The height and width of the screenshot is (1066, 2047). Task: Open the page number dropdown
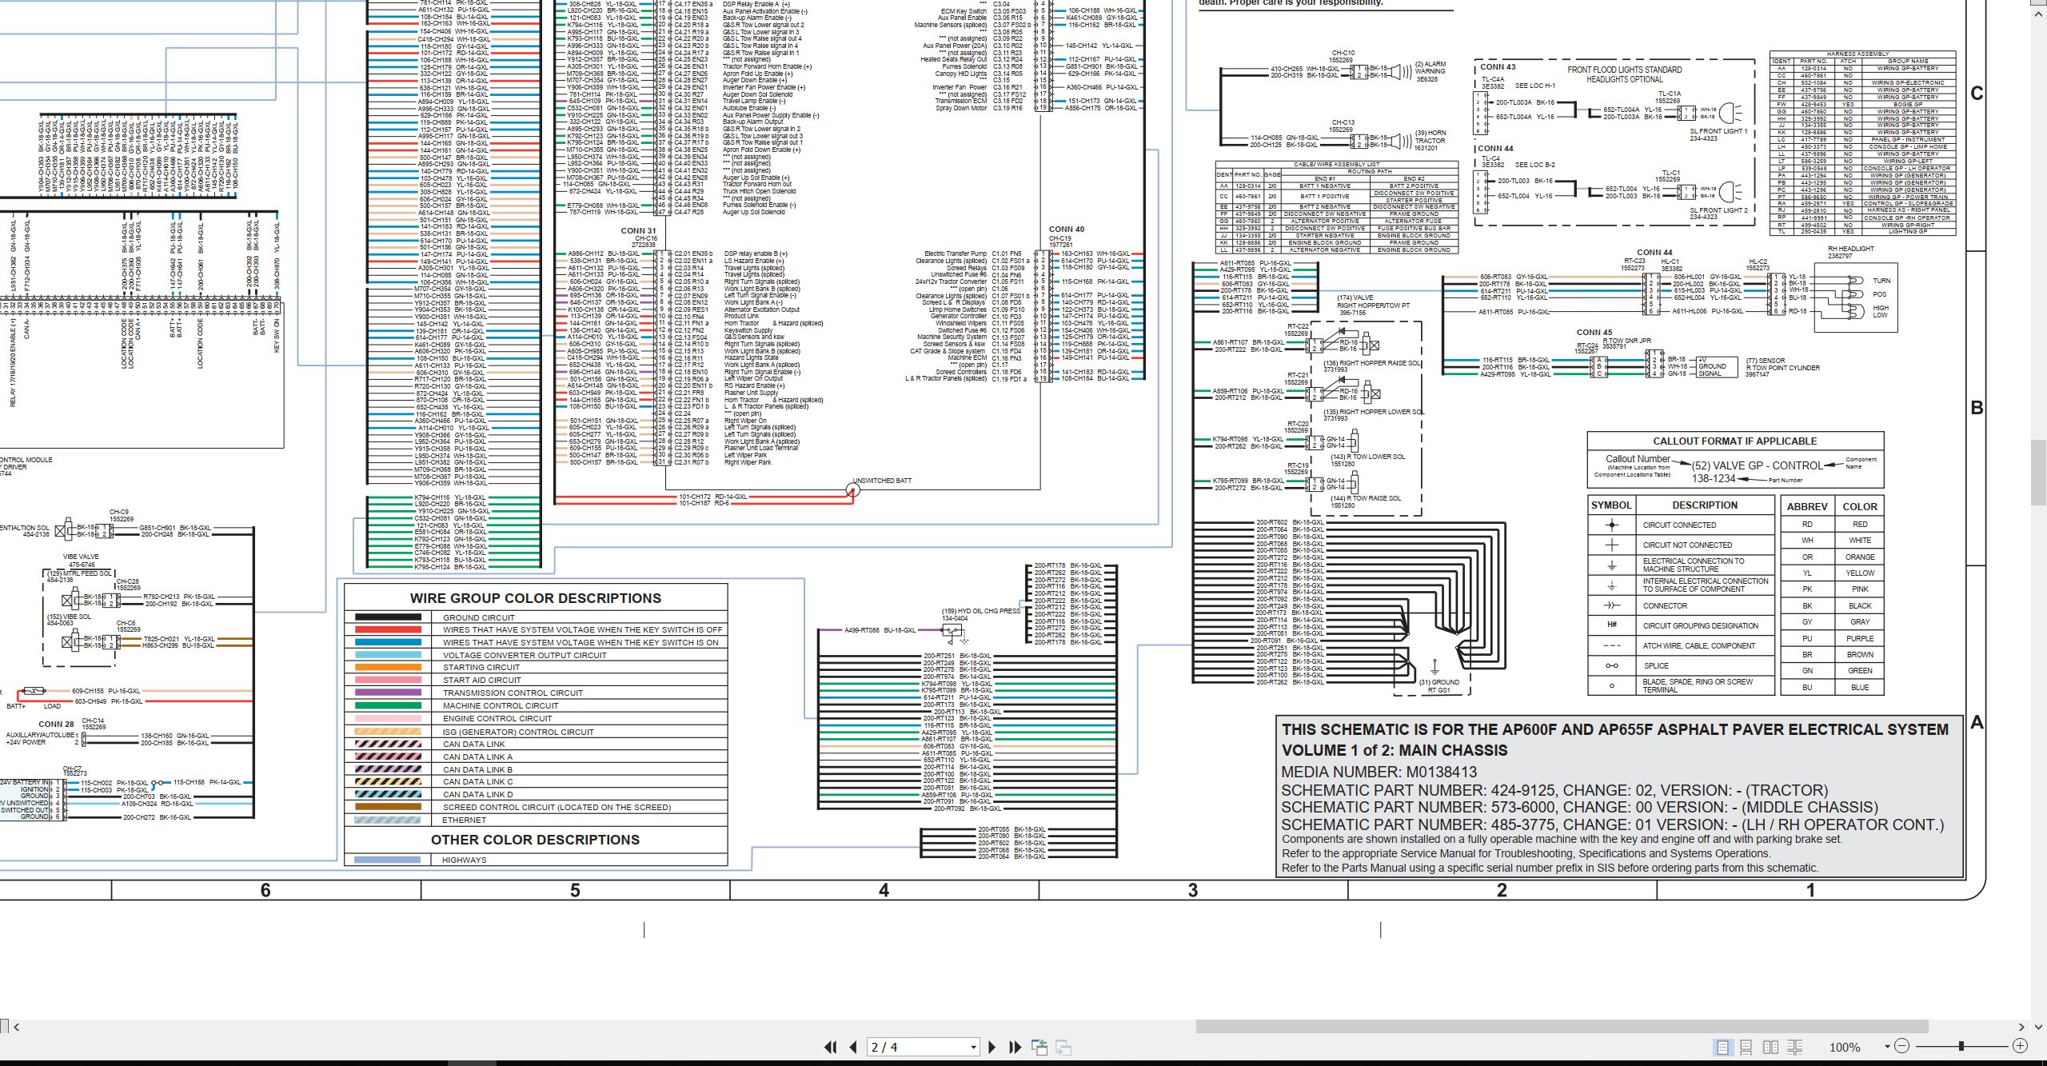point(973,1048)
